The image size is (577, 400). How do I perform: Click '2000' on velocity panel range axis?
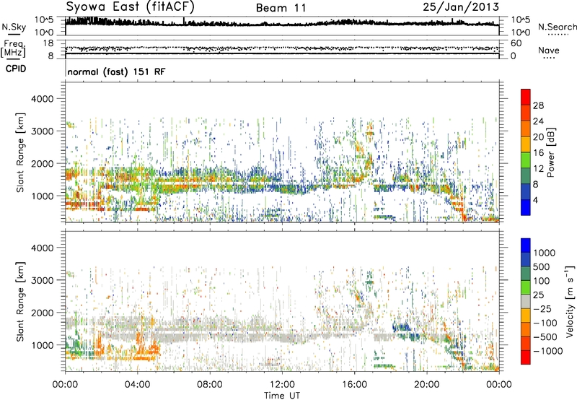[x=43, y=313]
